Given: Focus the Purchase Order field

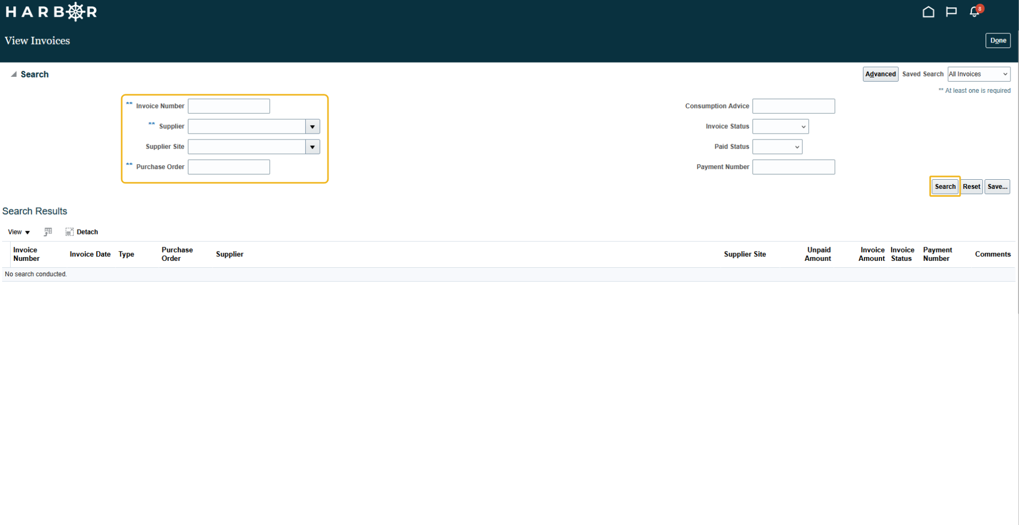Looking at the screenshot, I should pyautogui.click(x=229, y=167).
